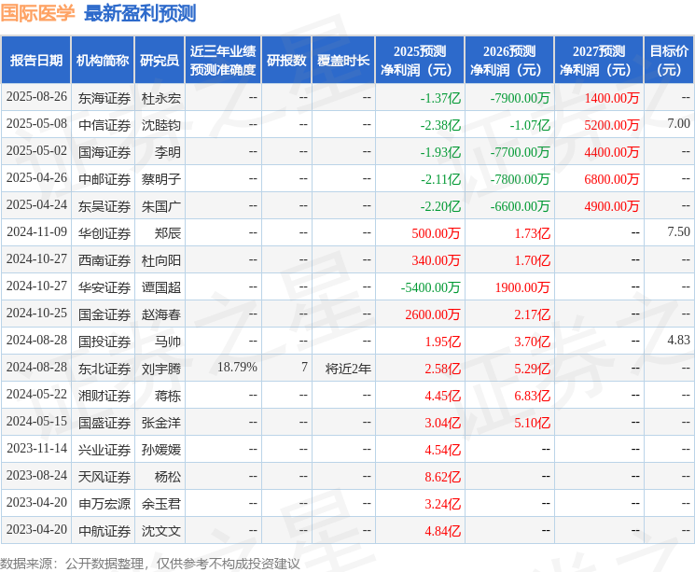
Task: Click value 6.83亿
Action: coord(532,396)
